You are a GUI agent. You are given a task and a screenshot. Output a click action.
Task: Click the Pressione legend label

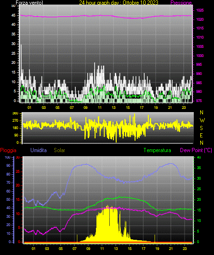pyautogui.click(x=181, y=3)
